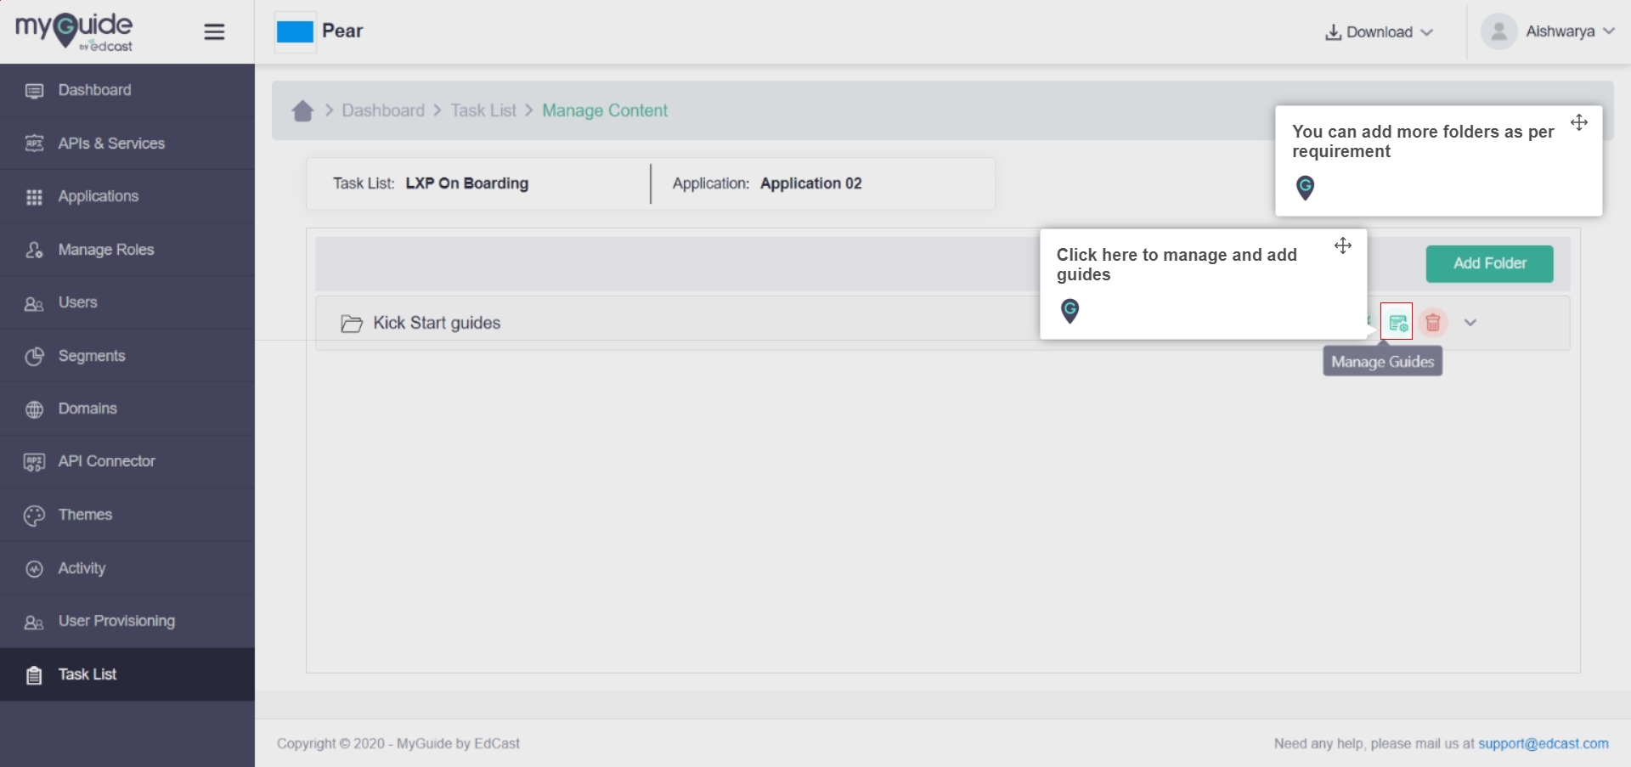
Task: Navigate to Segments
Action: tap(127, 356)
